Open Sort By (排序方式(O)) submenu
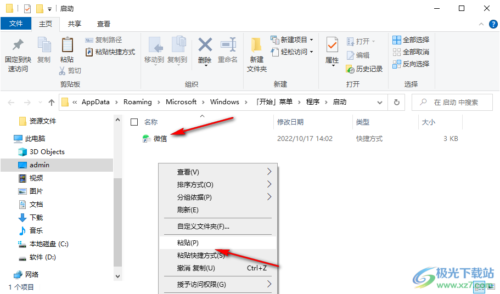This screenshot has width=500, height=294. (217, 185)
